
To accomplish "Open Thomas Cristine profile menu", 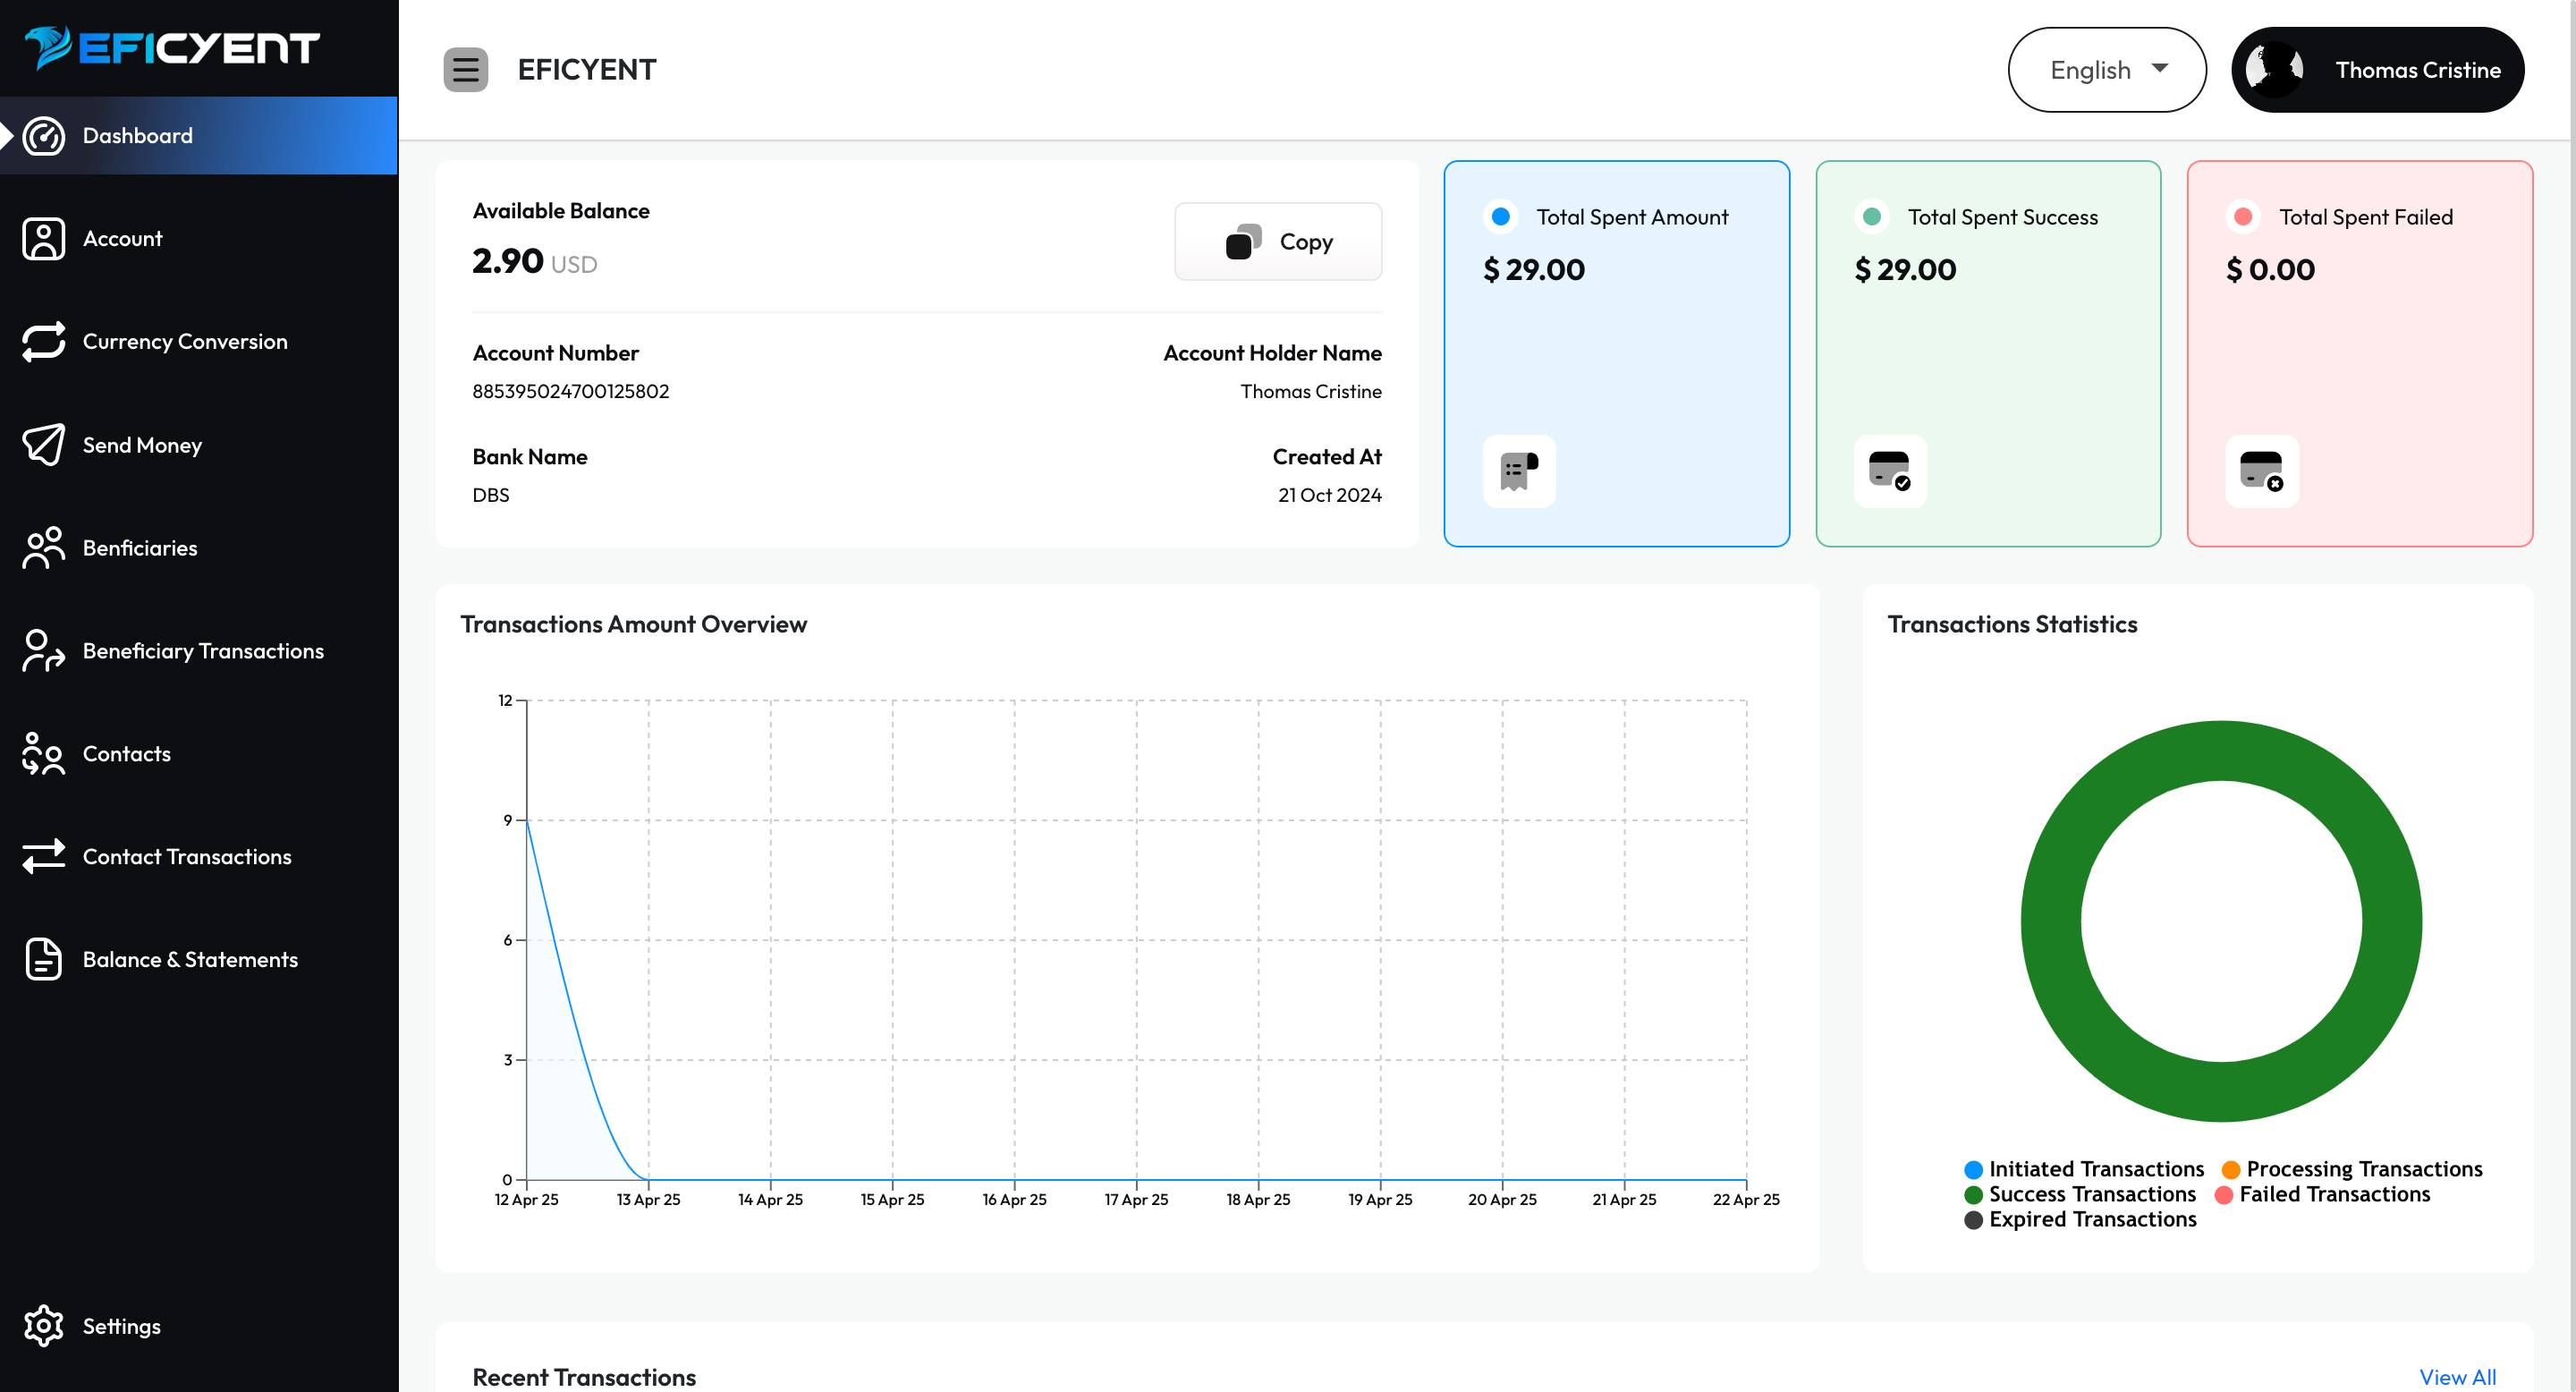I will click(2377, 70).
